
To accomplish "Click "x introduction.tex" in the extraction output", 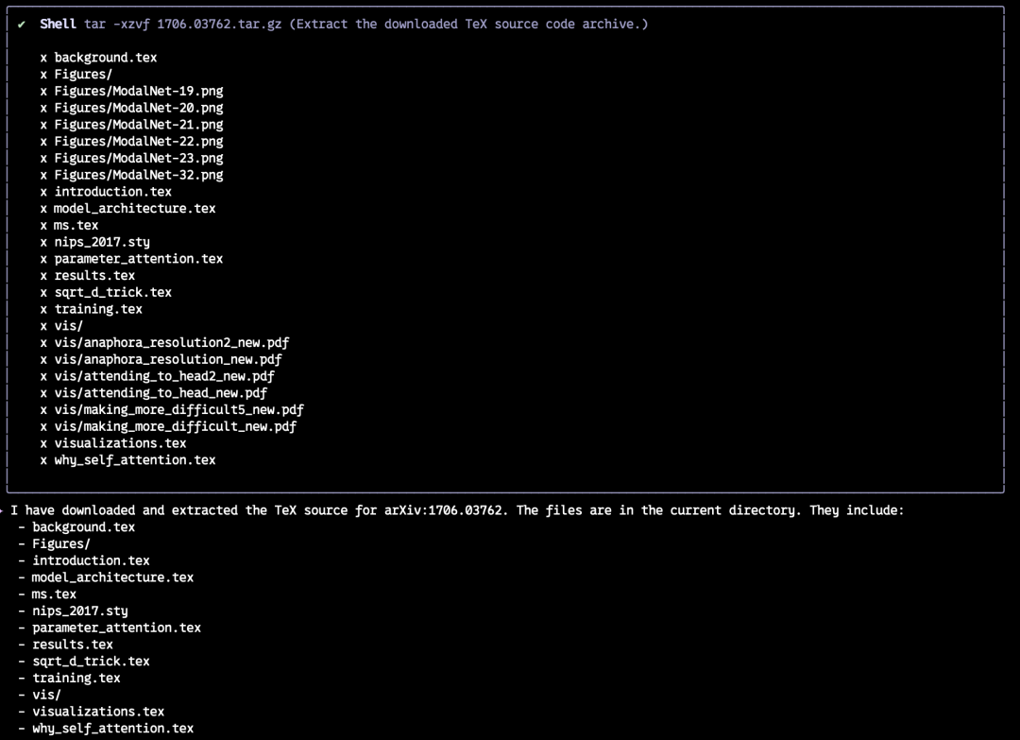I will [x=106, y=191].
